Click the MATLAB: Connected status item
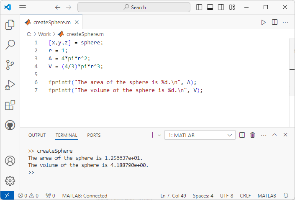295x200 pixels. click(x=85, y=195)
